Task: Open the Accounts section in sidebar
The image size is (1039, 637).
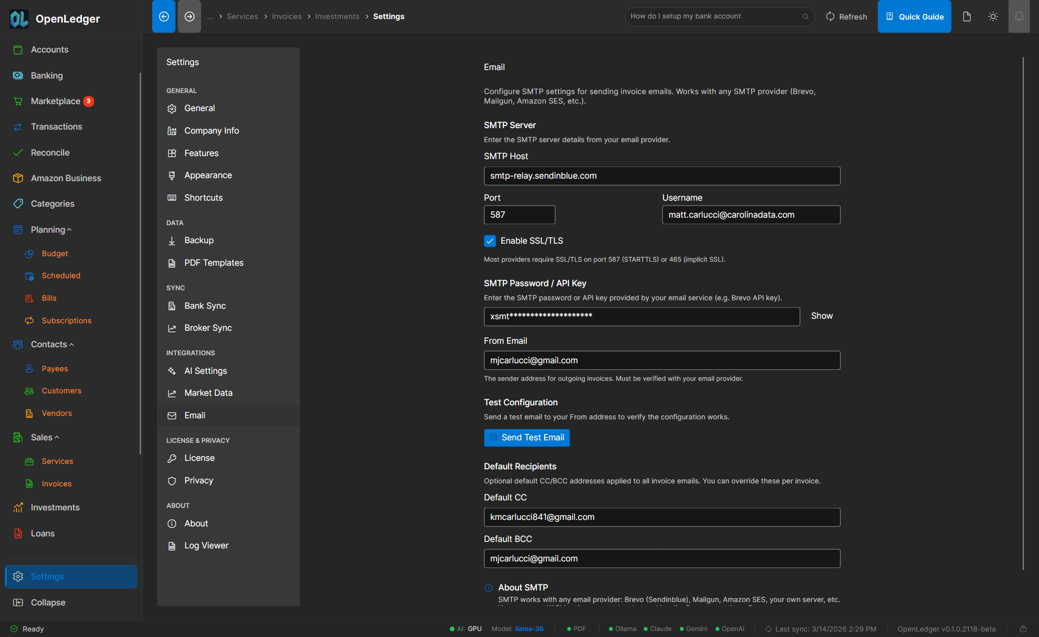Action: click(x=50, y=50)
